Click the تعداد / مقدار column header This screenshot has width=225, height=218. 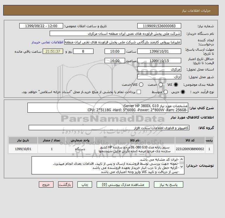click(x=52, y=140)
